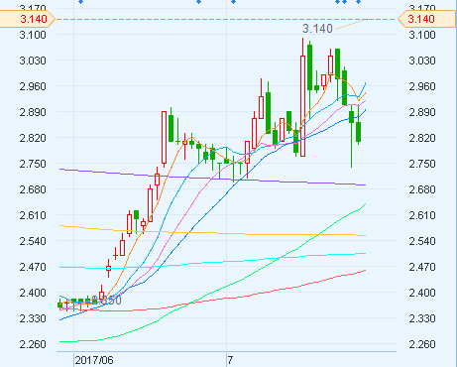
Task: Select the 2.350 low annotation label
Action: click(x=107, y=301)
